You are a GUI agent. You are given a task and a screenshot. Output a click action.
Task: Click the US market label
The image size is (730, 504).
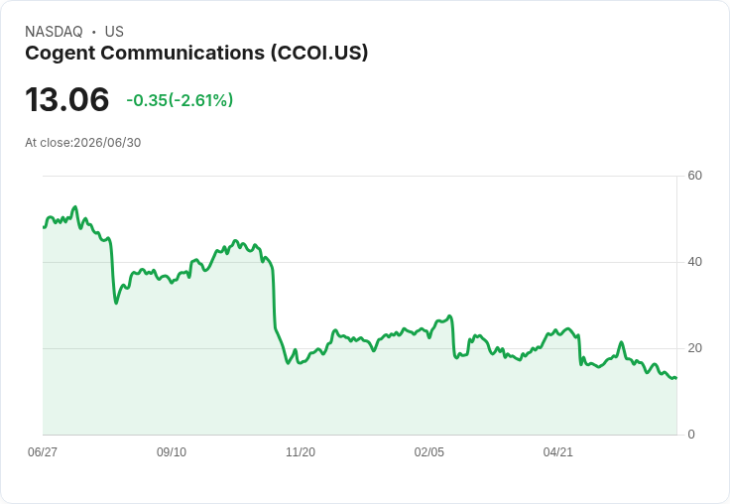pyautogui.click(x=114, y=32)
